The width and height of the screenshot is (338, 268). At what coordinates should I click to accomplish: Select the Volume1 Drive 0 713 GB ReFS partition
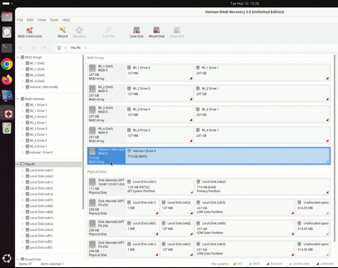228,156
